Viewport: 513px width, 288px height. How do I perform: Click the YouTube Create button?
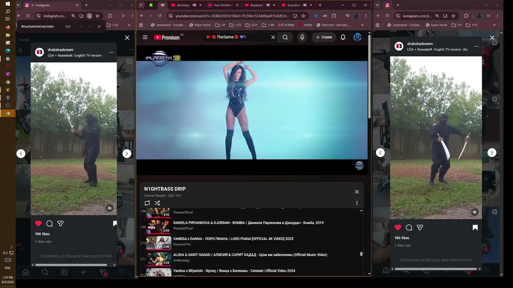pos(324,37)
